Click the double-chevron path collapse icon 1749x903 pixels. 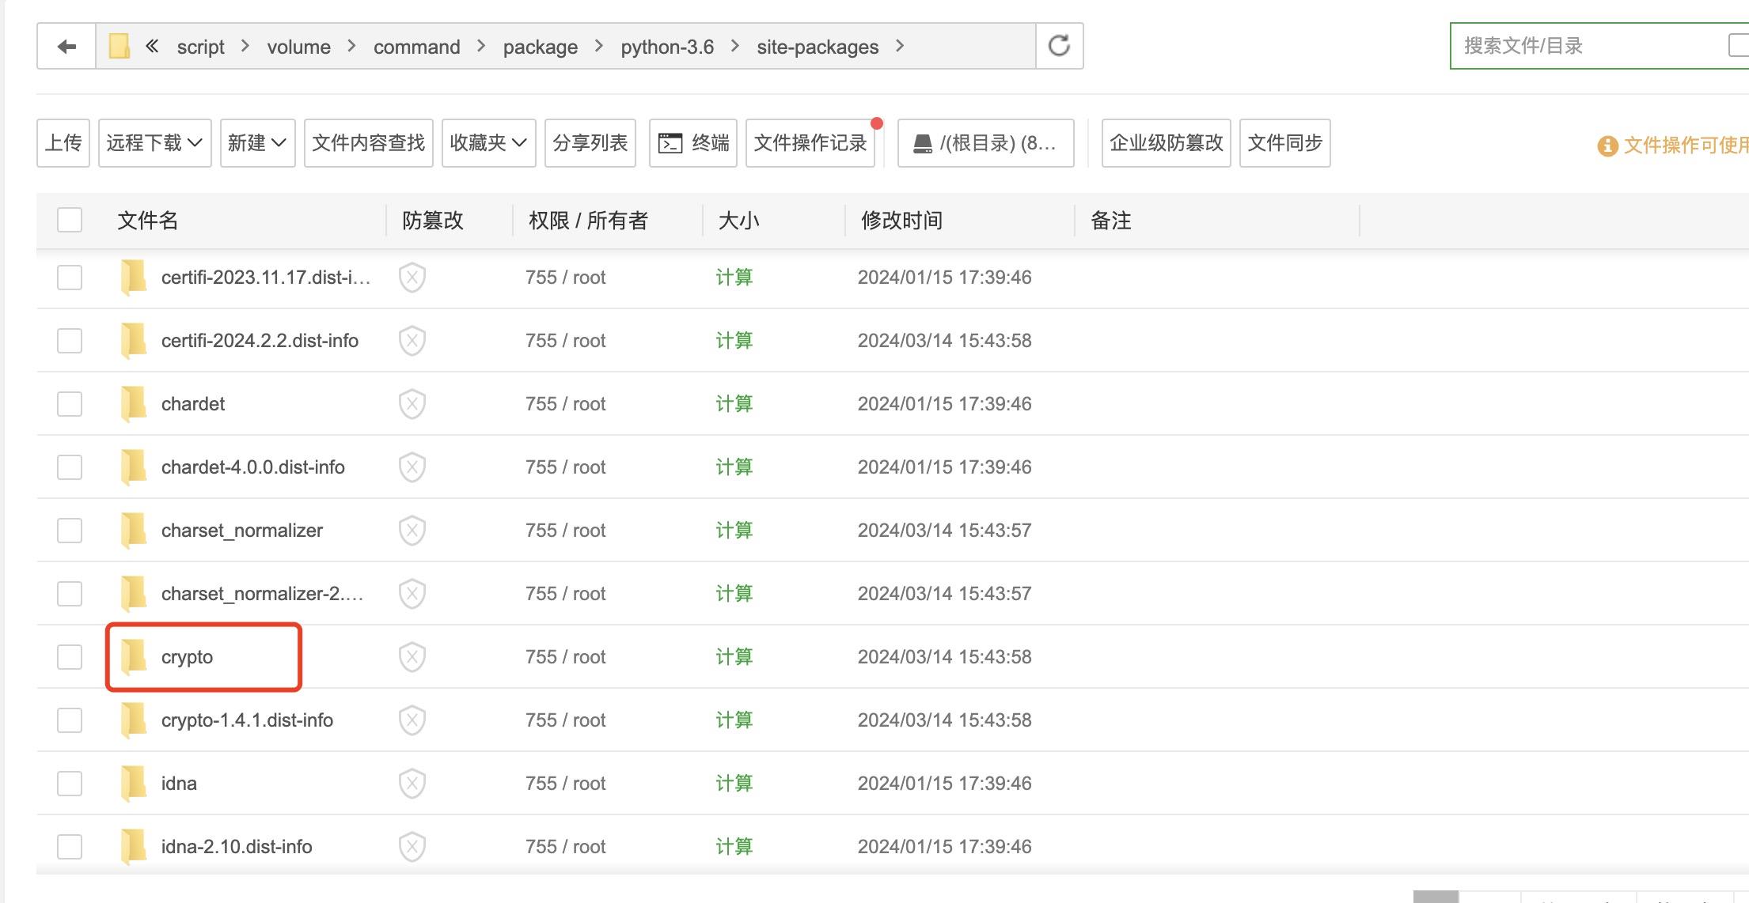pos(152,47)
